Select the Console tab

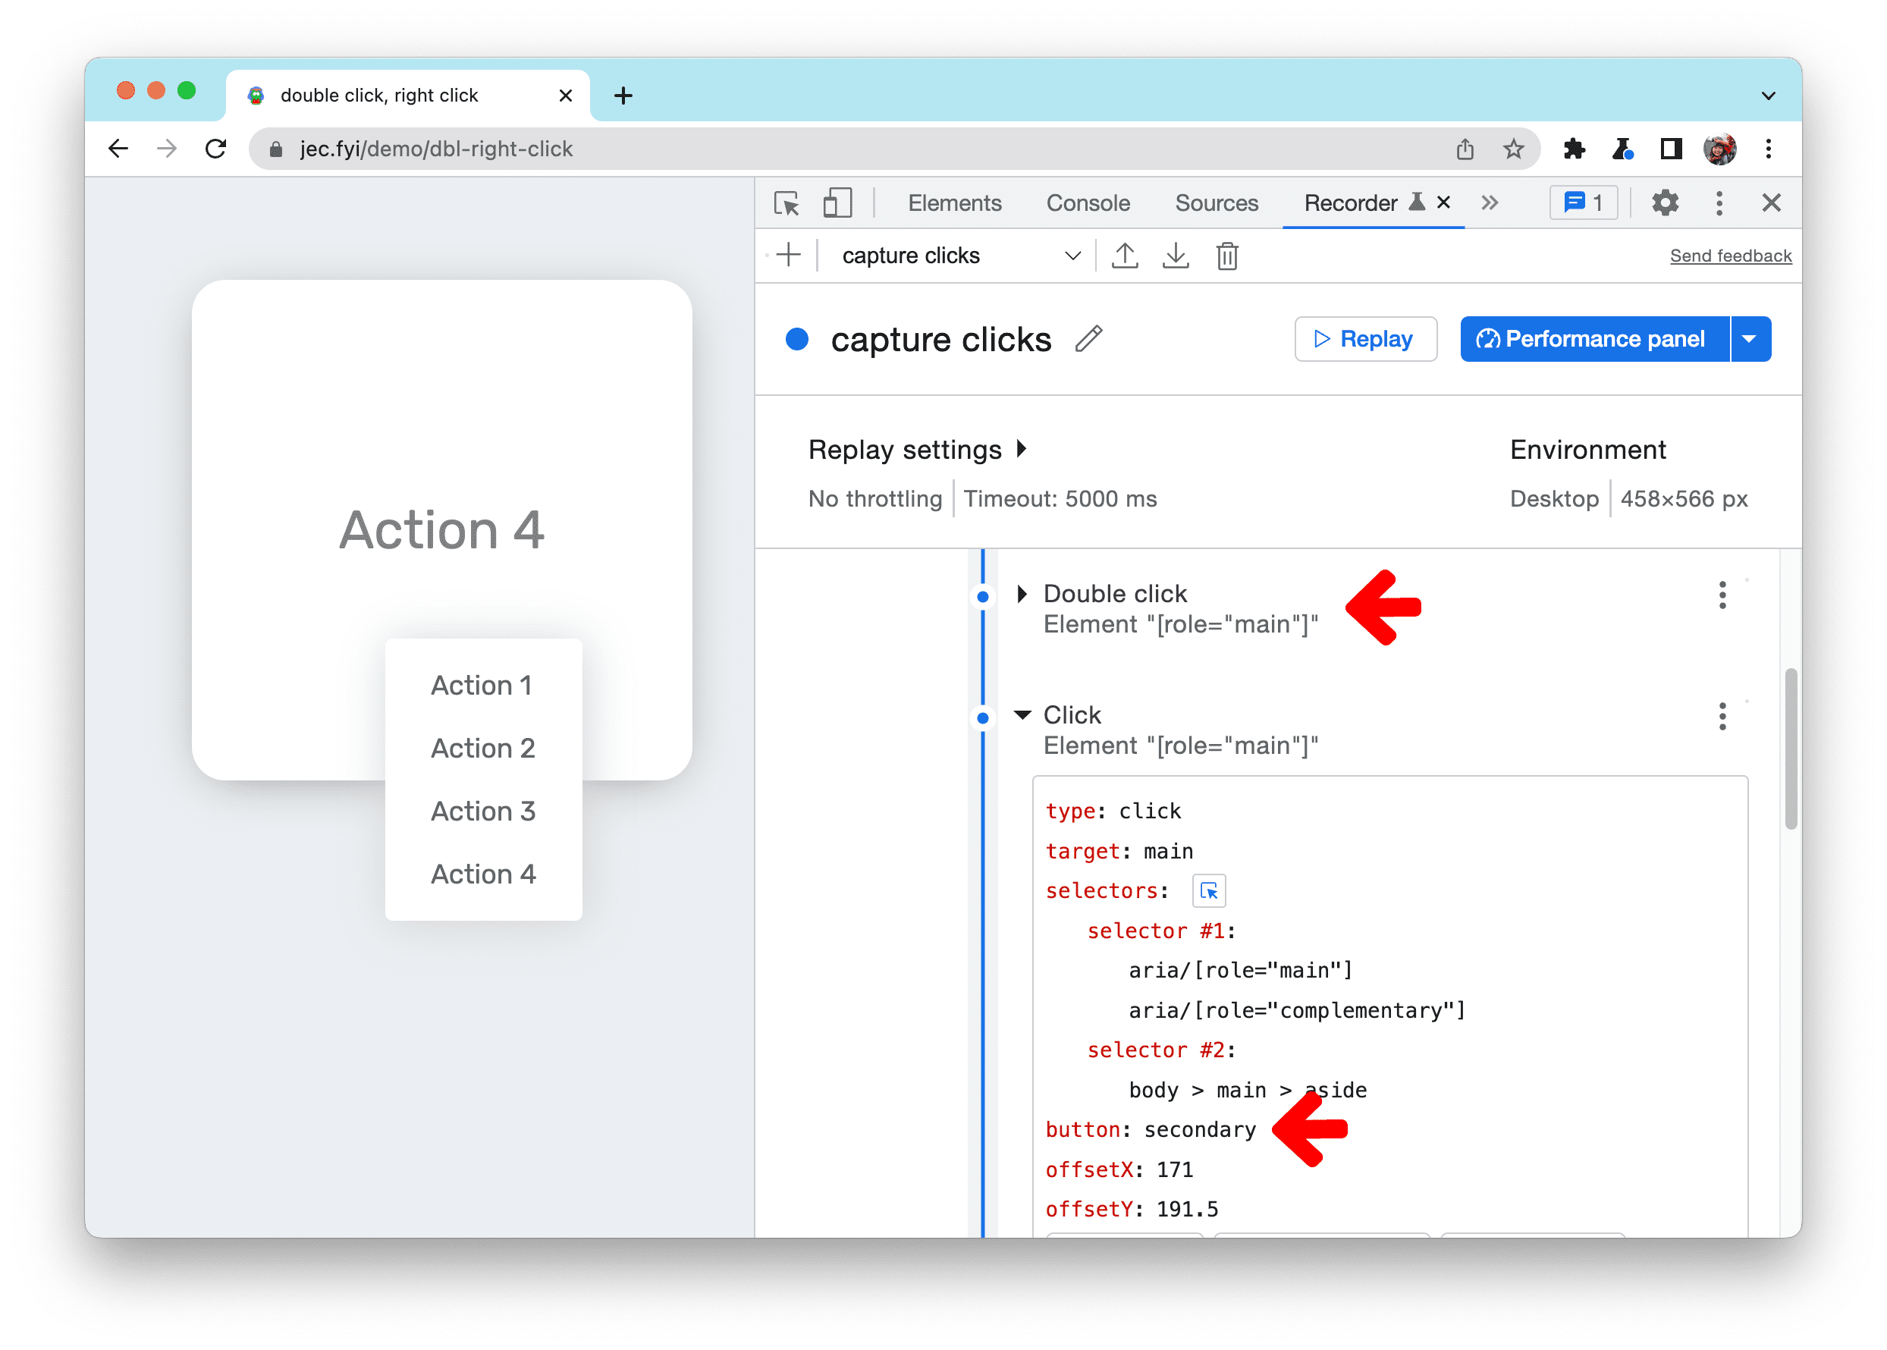click(x=1088, y=203)
